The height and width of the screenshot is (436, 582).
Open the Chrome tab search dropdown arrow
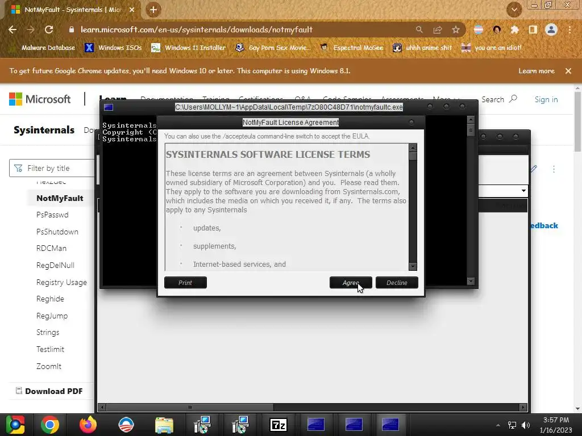tap(514, 10)
